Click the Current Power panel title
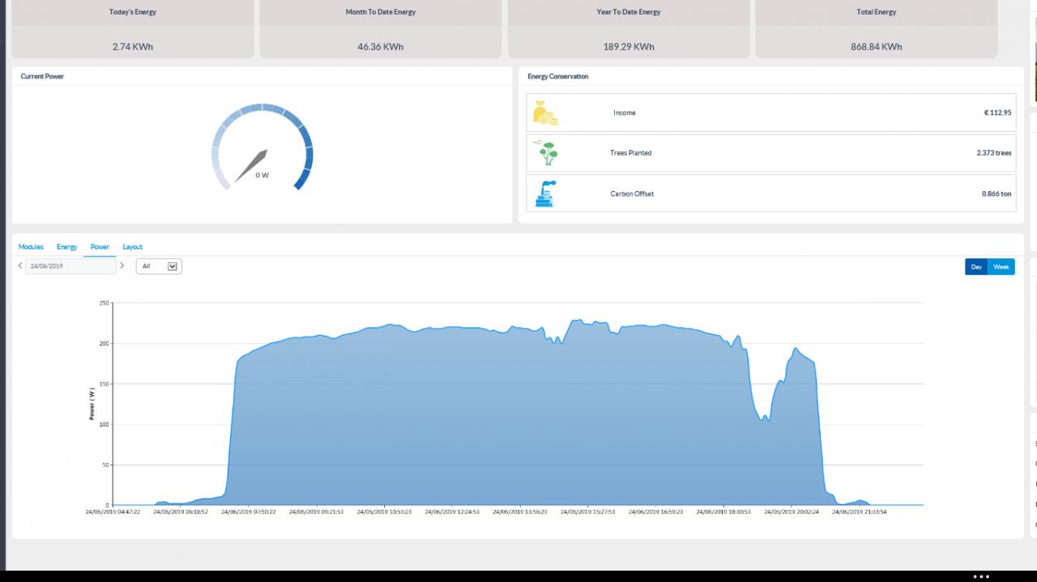Screen dimensions: 1037x582 [x=42, y=77]
